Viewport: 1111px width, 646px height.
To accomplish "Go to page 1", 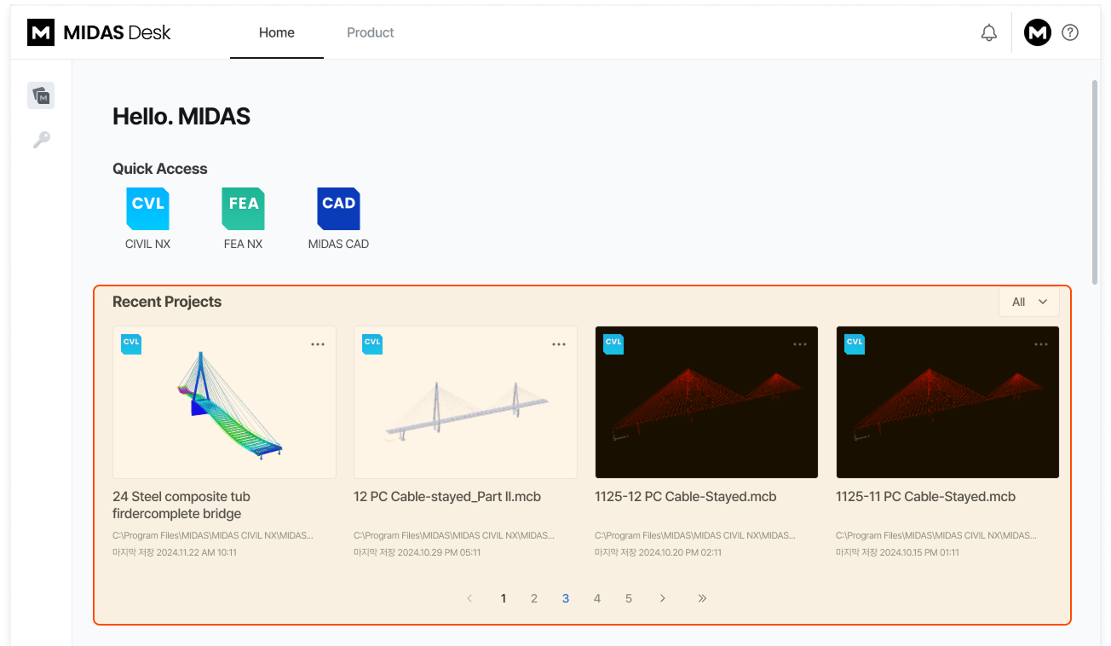I will [504, 598].
